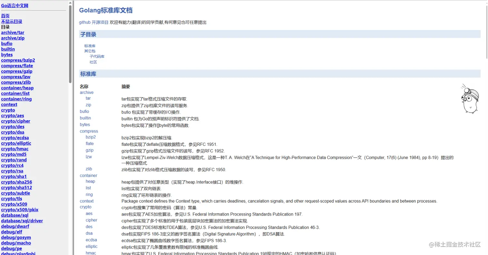Image resolution: width=488 pixels, height=255 pixels.
Task: Jump to 社区 in the 子目录 list
Action: click(93, 62)
